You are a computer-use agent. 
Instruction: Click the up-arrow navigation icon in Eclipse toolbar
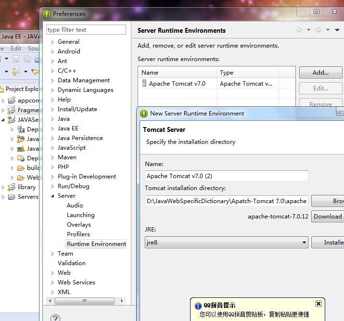pos(15,72)
